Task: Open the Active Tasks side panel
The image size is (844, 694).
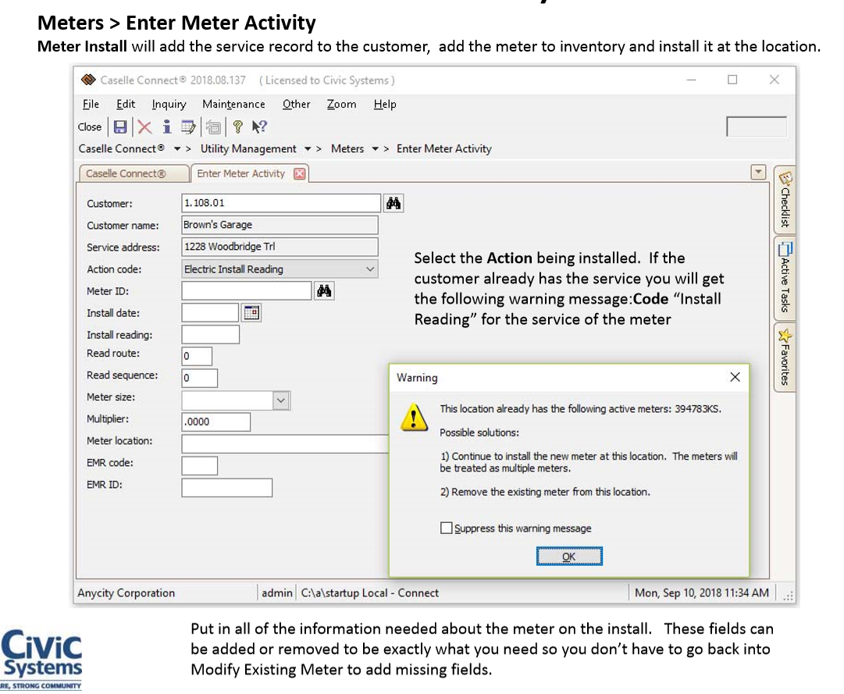Action: pyautogui.click(x=785, y=278)
